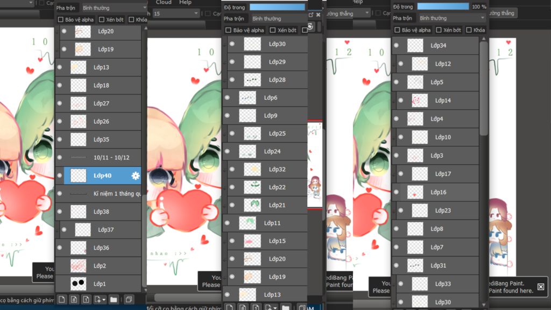
Task: Click the Lớp15 pink thumbnail
Action: [252, 241]
